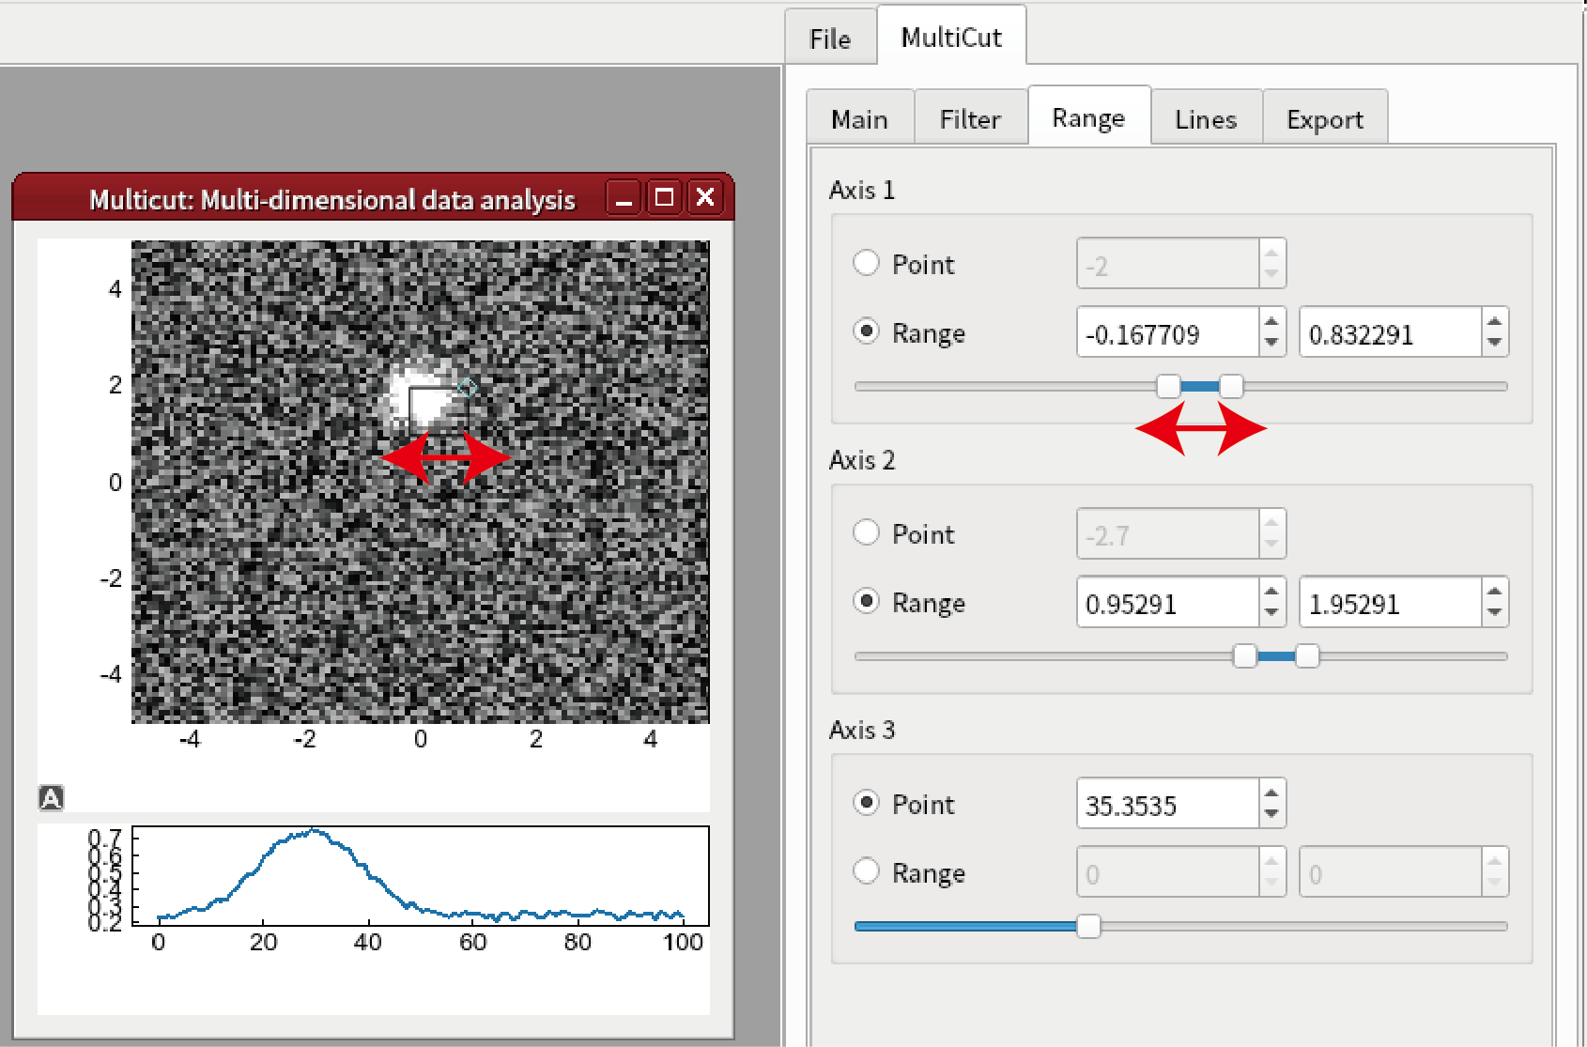Image resolution: width=1587 pixels, height=1047 pixels.
Task: Increase Axis 1 range lower value -0.167709
Action: (x=1271, y=321)
